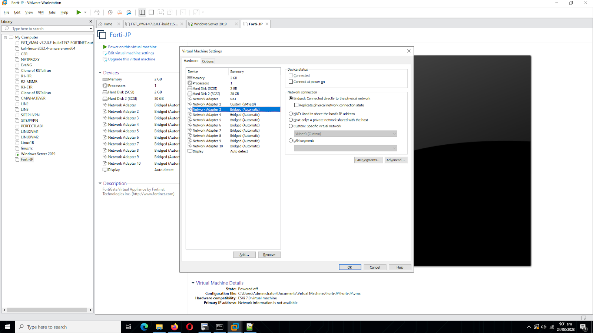Collapse the Devices section
This screenshot has height=333, width=593.
[100, 73]
